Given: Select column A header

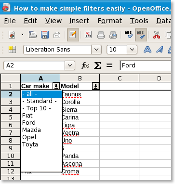Looking at the screenshot, I should point(40,78).
